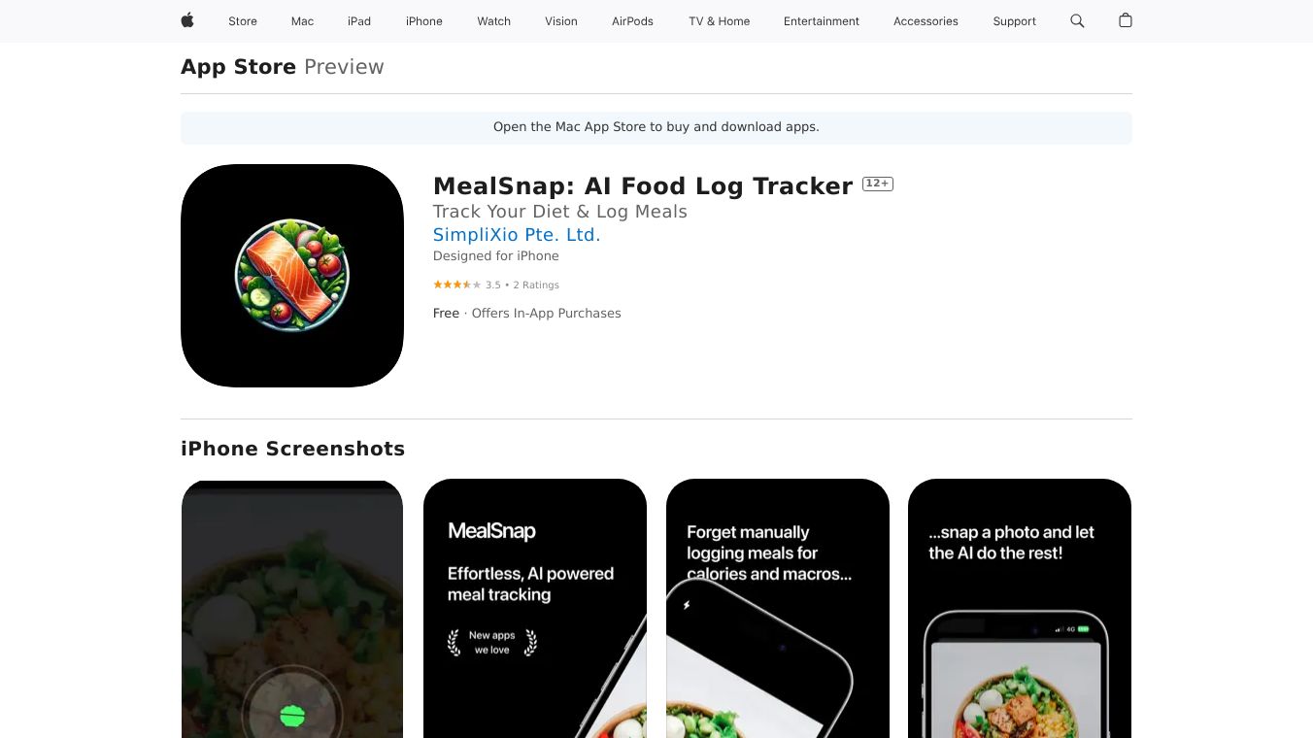Open the SimpliXio Pte. Ltd. developer link

517,234
